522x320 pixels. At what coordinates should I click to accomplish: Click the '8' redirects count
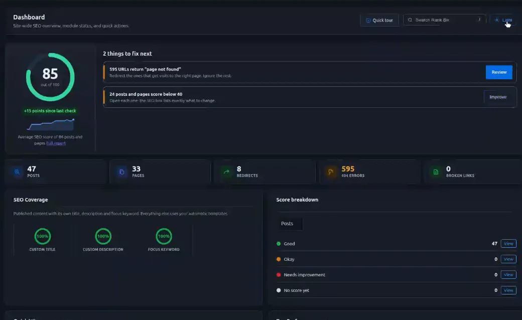click(x=239, y=169)
